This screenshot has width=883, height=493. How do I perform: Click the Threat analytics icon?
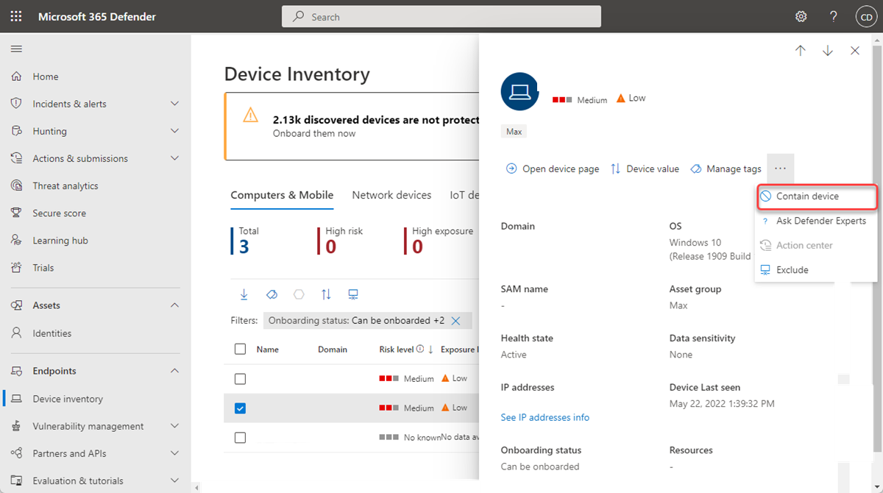(x=16, y=185)
